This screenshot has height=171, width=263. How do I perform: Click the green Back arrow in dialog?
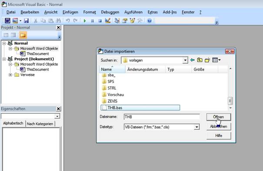coord(193,60)
